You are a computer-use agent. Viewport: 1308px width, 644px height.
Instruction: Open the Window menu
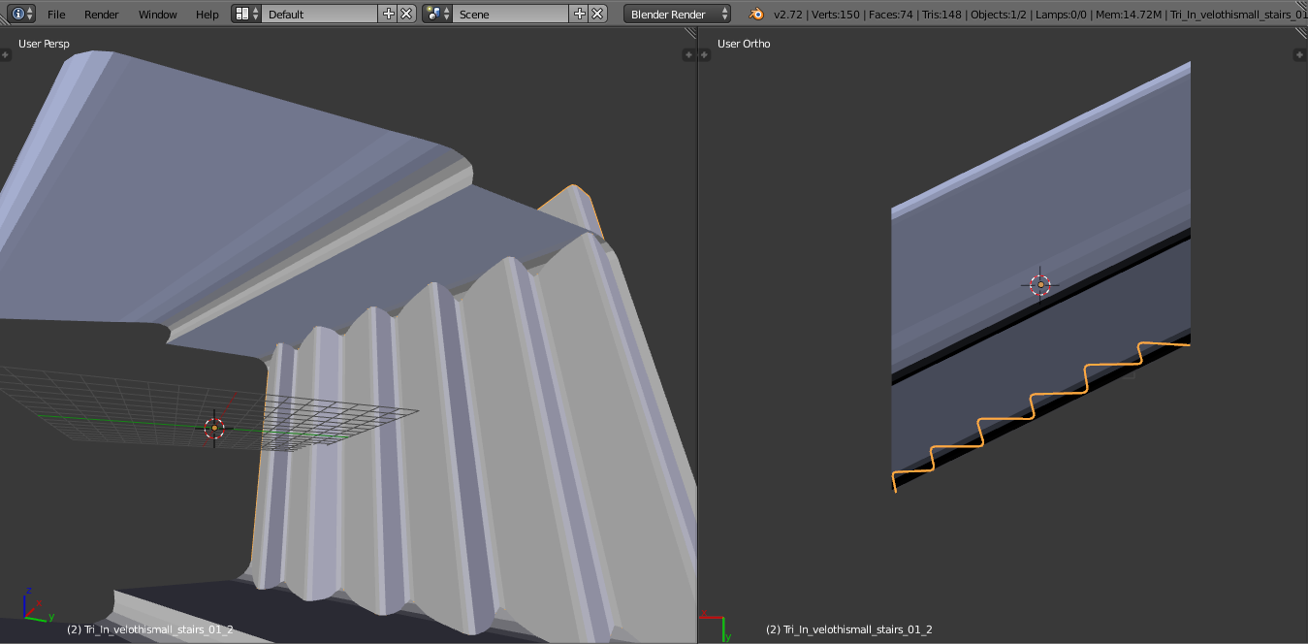[x=158, y=15]
